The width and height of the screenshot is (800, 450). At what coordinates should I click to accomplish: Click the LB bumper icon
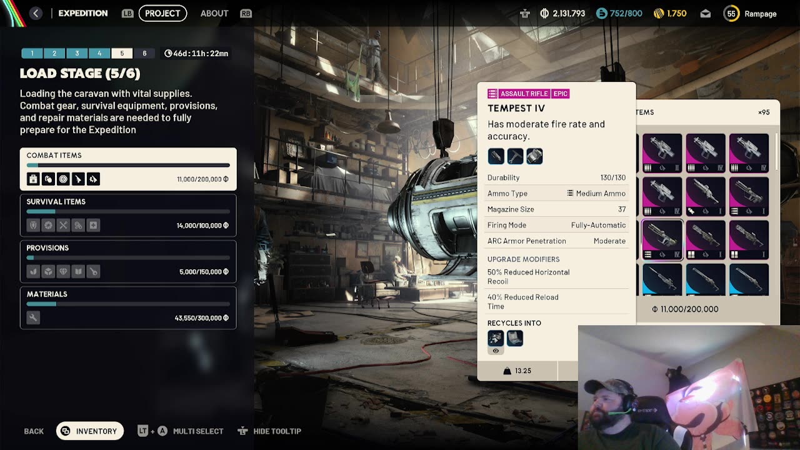click(127, 13)
